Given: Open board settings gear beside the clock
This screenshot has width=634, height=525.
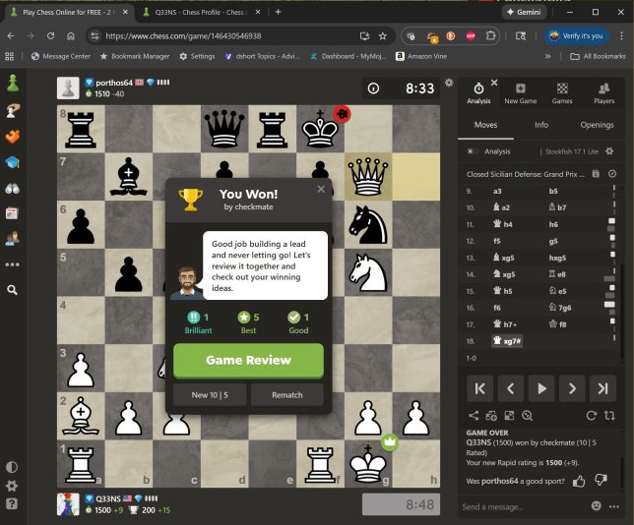Looking at the screenshot, I should 450,84.
